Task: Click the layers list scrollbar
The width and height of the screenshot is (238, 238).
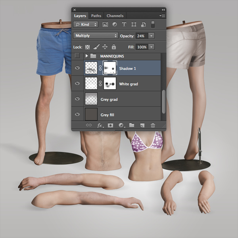Action: [163, 102]
